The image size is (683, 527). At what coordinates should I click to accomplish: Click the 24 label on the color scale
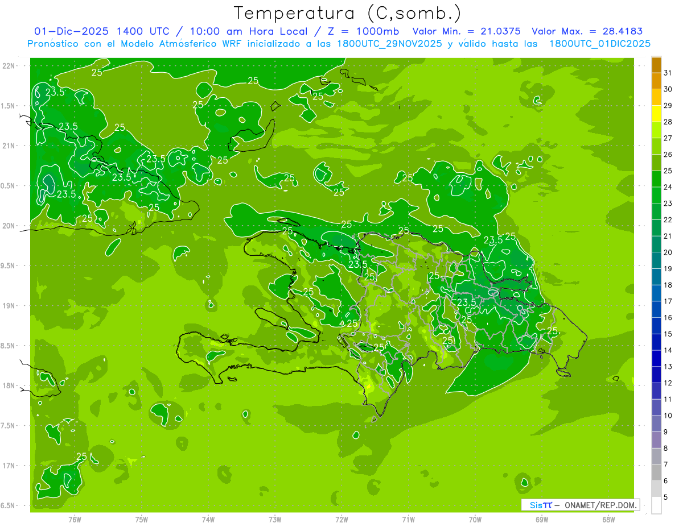(x=668, y=187)
